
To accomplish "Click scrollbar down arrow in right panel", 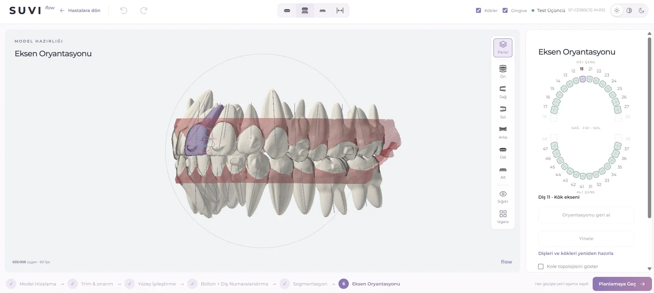I will [x=649, y=269].
